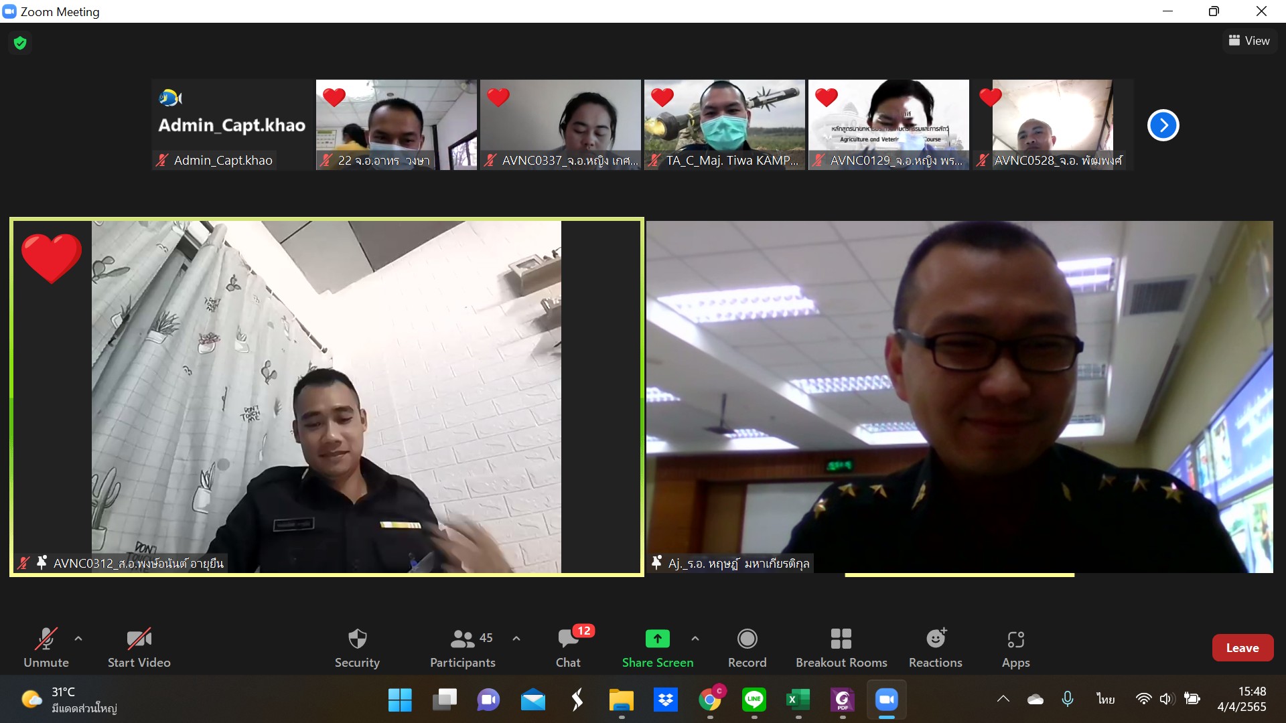Screen dimensions: 1286x723
Task: Expand the arrow beside Participants
Action: click(516, 639)
